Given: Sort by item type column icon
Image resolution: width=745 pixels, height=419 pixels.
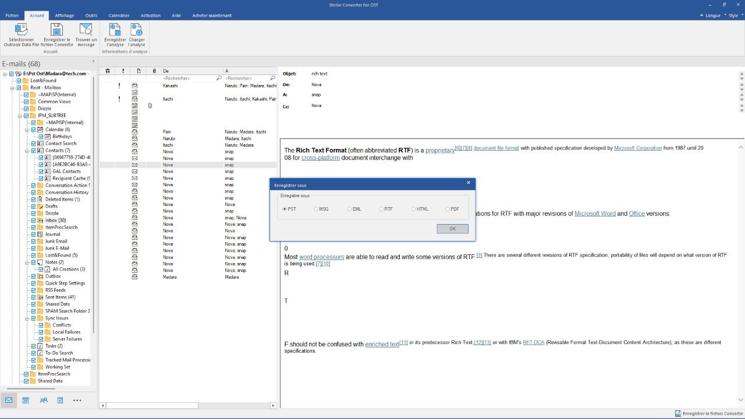Looking at the screenshot, I should 139,71.
